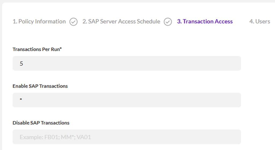Go to the Policy Information step
The height and width of the screenshot is (150, 275).
click(39, 21)
